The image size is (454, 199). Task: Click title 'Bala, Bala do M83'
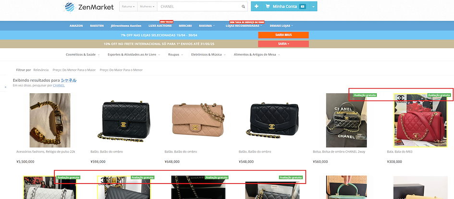pos(400,151)
